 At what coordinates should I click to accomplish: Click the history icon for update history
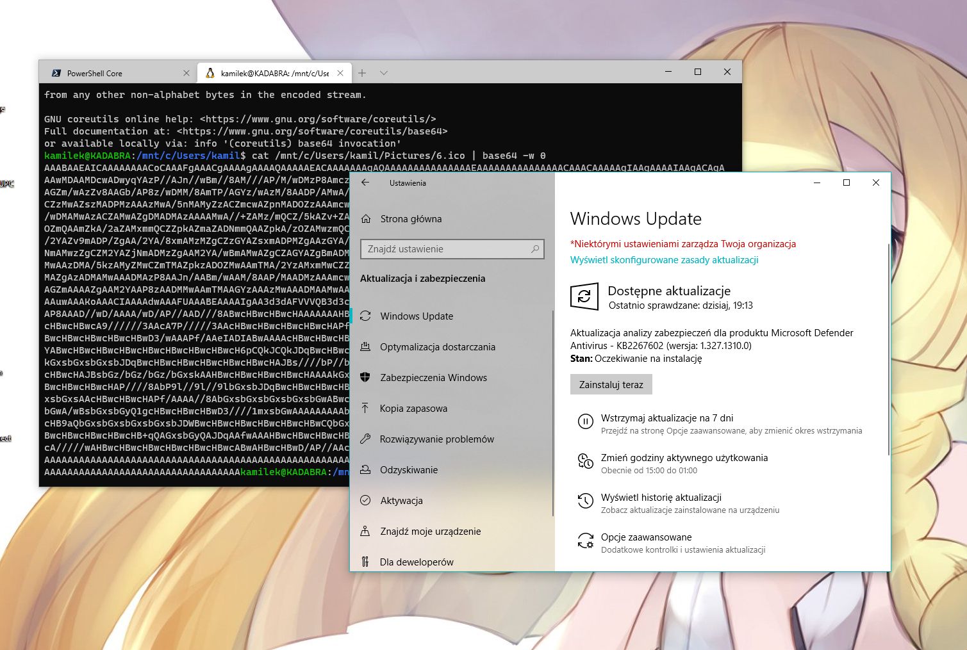tap(586, 501)
